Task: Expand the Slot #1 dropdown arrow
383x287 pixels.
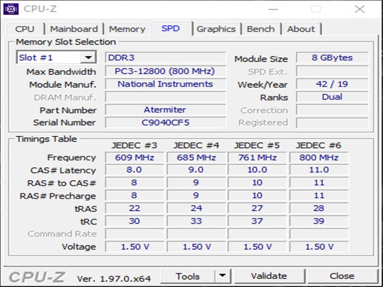Action: [88, 57]
